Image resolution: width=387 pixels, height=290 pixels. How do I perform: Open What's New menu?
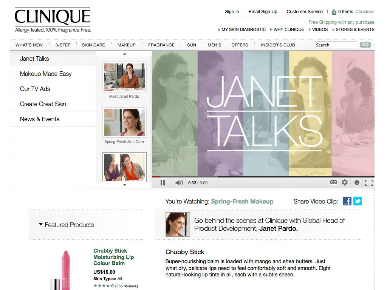[29, 45]
